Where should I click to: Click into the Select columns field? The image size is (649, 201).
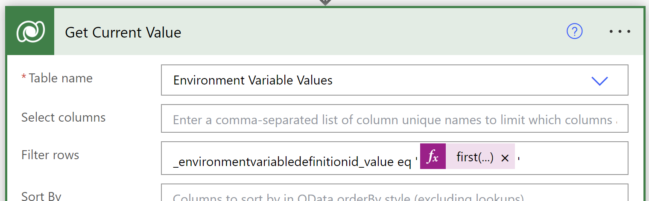(394, 119)
